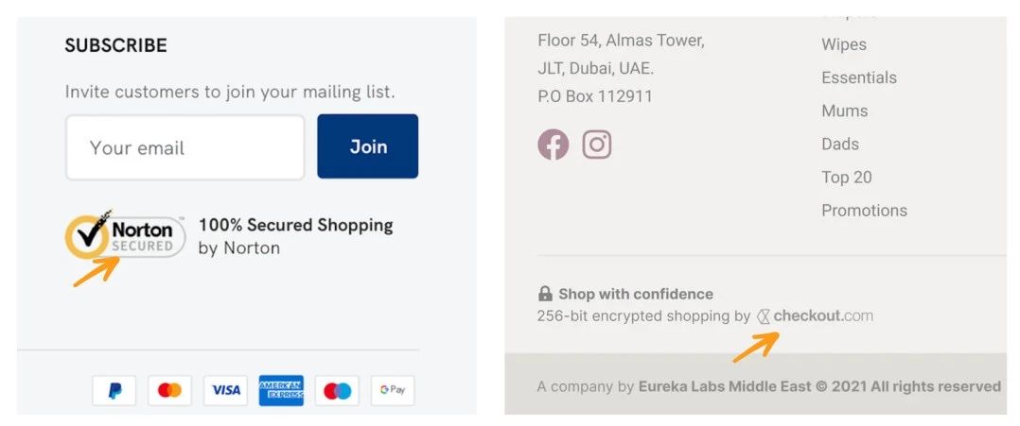Click Eureka Labs Middle East text

coord(724,386)
